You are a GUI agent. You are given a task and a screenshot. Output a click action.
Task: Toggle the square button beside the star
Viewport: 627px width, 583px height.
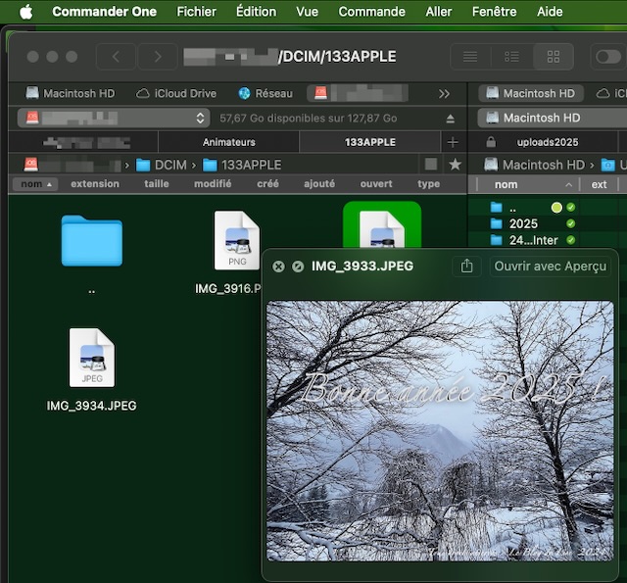431,165
